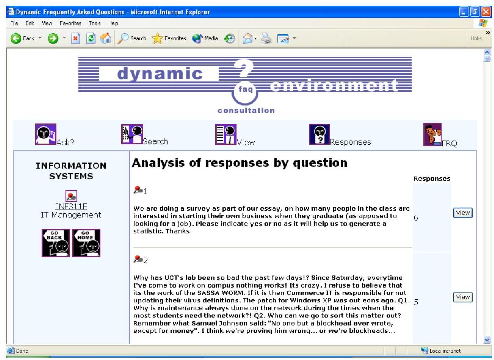Screen dimensions: 494x360
Task: Click the pin icon beside question 1
Action: coord(137,190)
